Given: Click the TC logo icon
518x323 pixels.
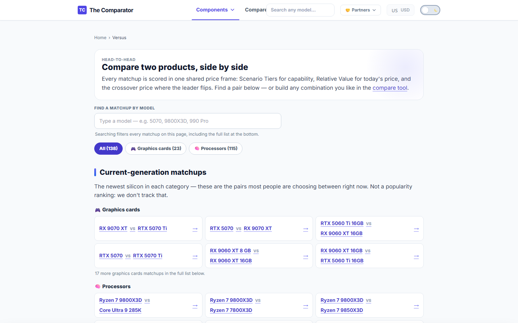Looking at the screenshot, I should point(82,10).
